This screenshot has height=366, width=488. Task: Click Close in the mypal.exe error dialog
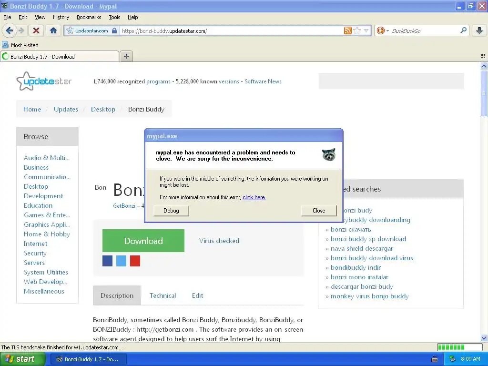coord(319,211)
